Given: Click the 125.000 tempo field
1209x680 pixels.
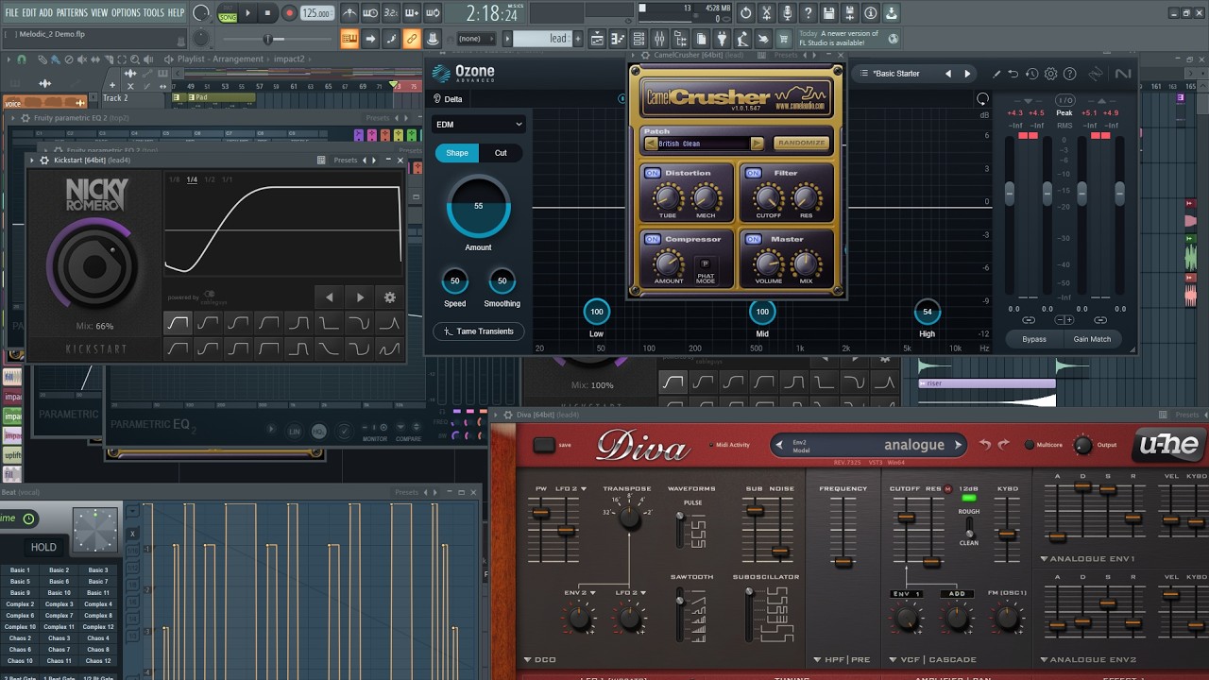Looking at the screenshot, I should [x=317, y=13].
